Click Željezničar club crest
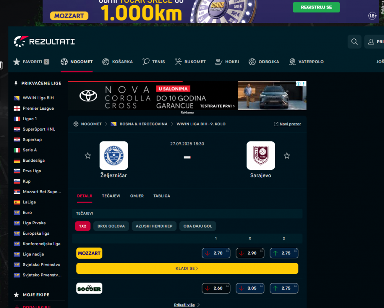The width and height of the screenshot is (384, 308). (x=114, y=155)
